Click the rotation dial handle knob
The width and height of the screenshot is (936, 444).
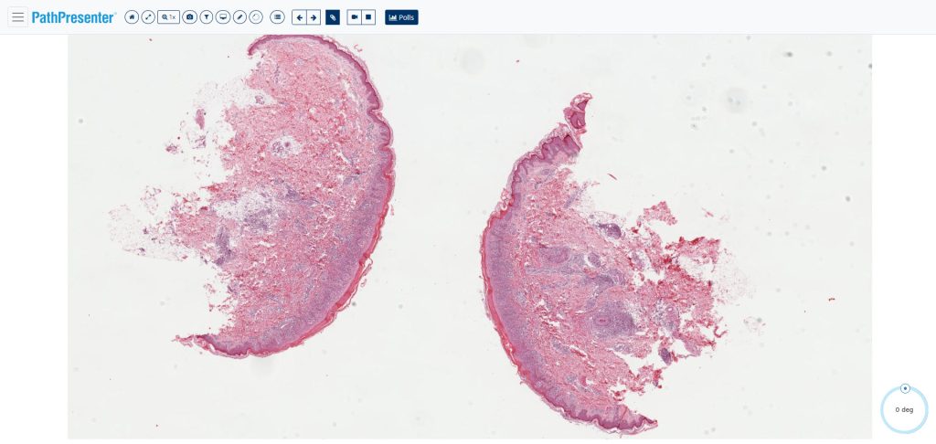click(x=906, y=388)
